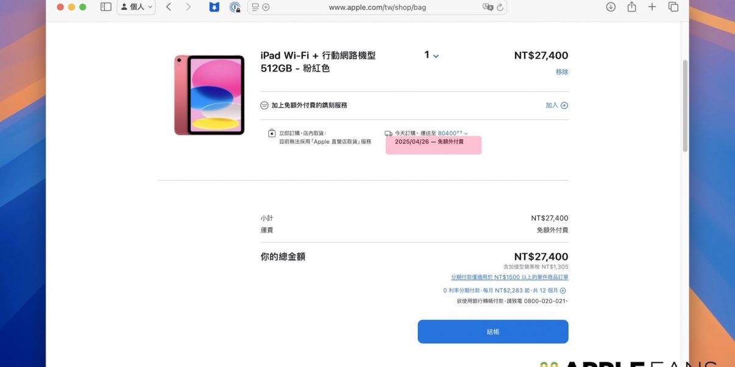Show the tab overview
Image resolution: width=735 pixels, height=367 pixels.
coord(673,7)
